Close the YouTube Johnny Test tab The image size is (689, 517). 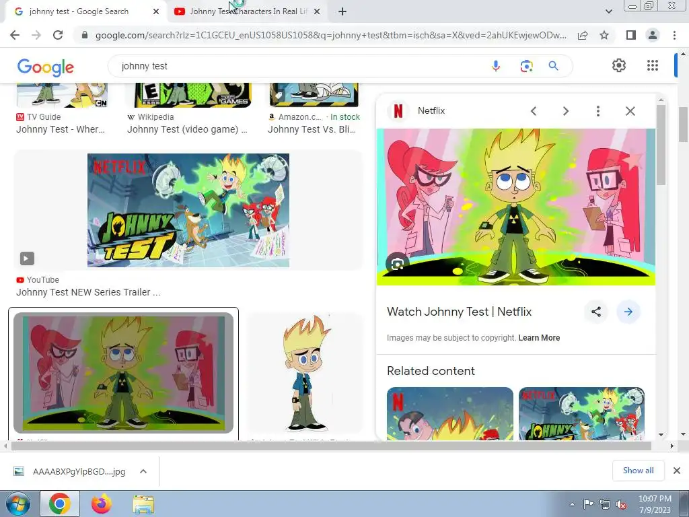317,11
